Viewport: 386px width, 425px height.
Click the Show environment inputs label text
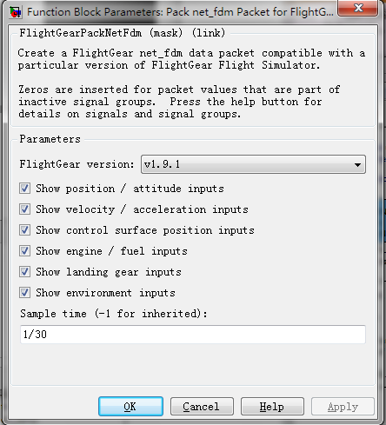click(106, 293)
